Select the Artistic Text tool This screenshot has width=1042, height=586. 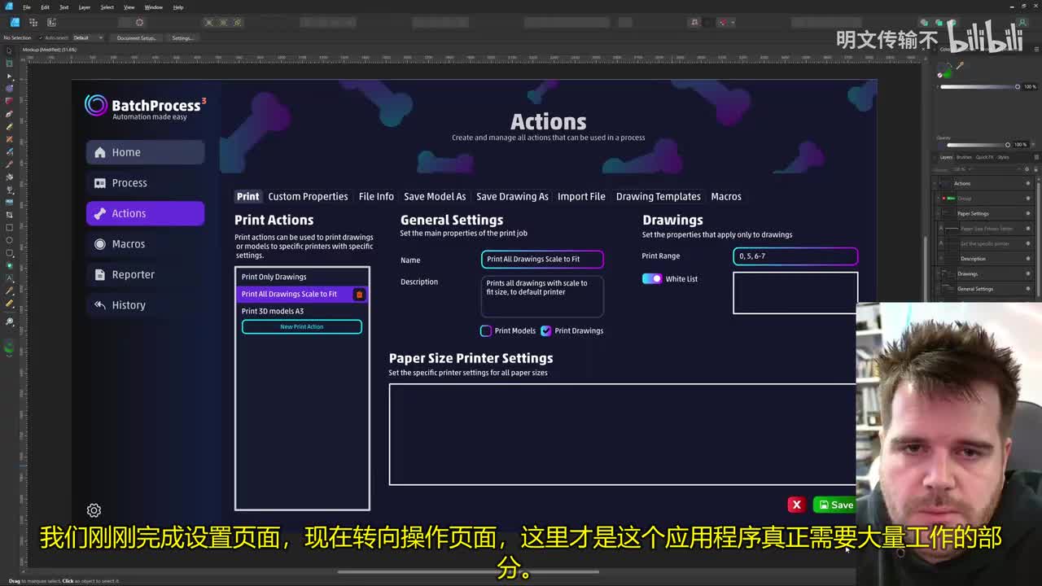(x=9, y=278)
